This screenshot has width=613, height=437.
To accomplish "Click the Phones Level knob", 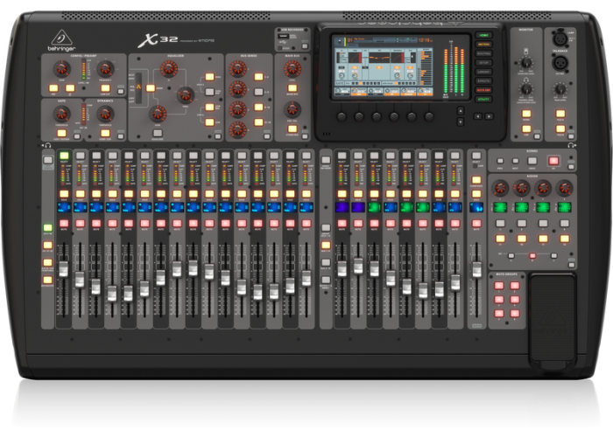I will point(526,88).
